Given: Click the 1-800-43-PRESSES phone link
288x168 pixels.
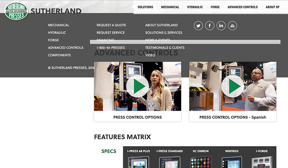Looking at the screenshot, I should (111, 48).
